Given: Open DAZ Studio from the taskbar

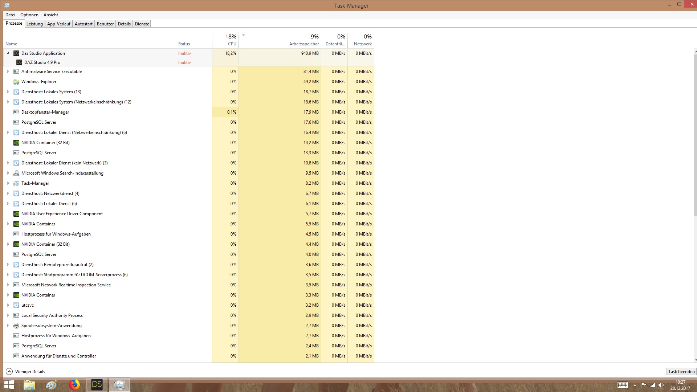Looking at the screenshot, I should pyautogui.click(x=97, y=385).
